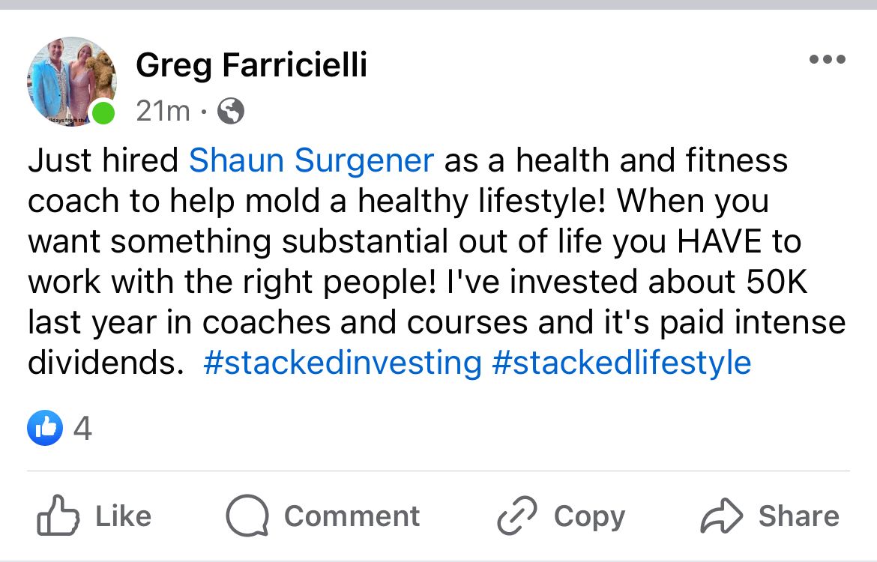This screenshot has height=562, width=877.
Task: Click the Share arrow icon
Action: point(722,516)
